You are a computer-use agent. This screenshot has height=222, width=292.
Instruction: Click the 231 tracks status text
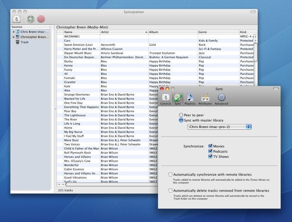tap(65, 190)
